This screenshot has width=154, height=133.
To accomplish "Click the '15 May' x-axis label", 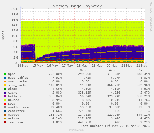I will 37,66.
